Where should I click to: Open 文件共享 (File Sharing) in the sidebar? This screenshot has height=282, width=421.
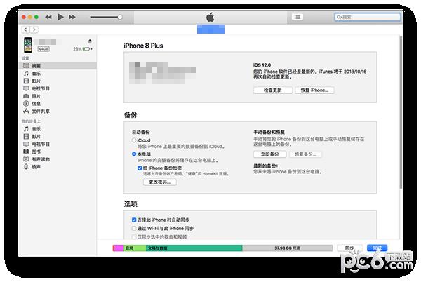tap(40, 112)
